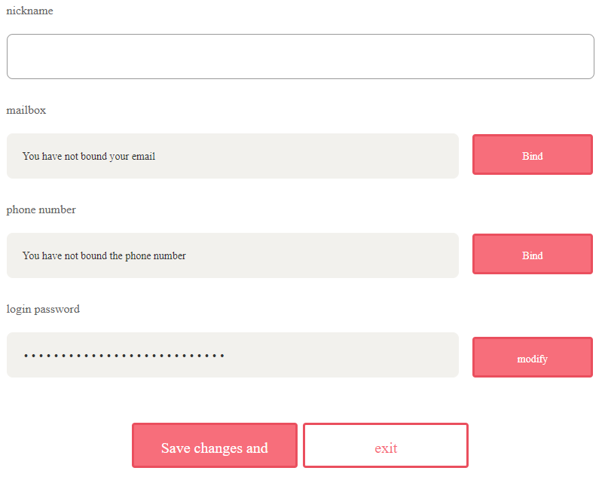This screenshot has width=605, height=480.
Task: Click the nickname label
Action: point(30,11)
